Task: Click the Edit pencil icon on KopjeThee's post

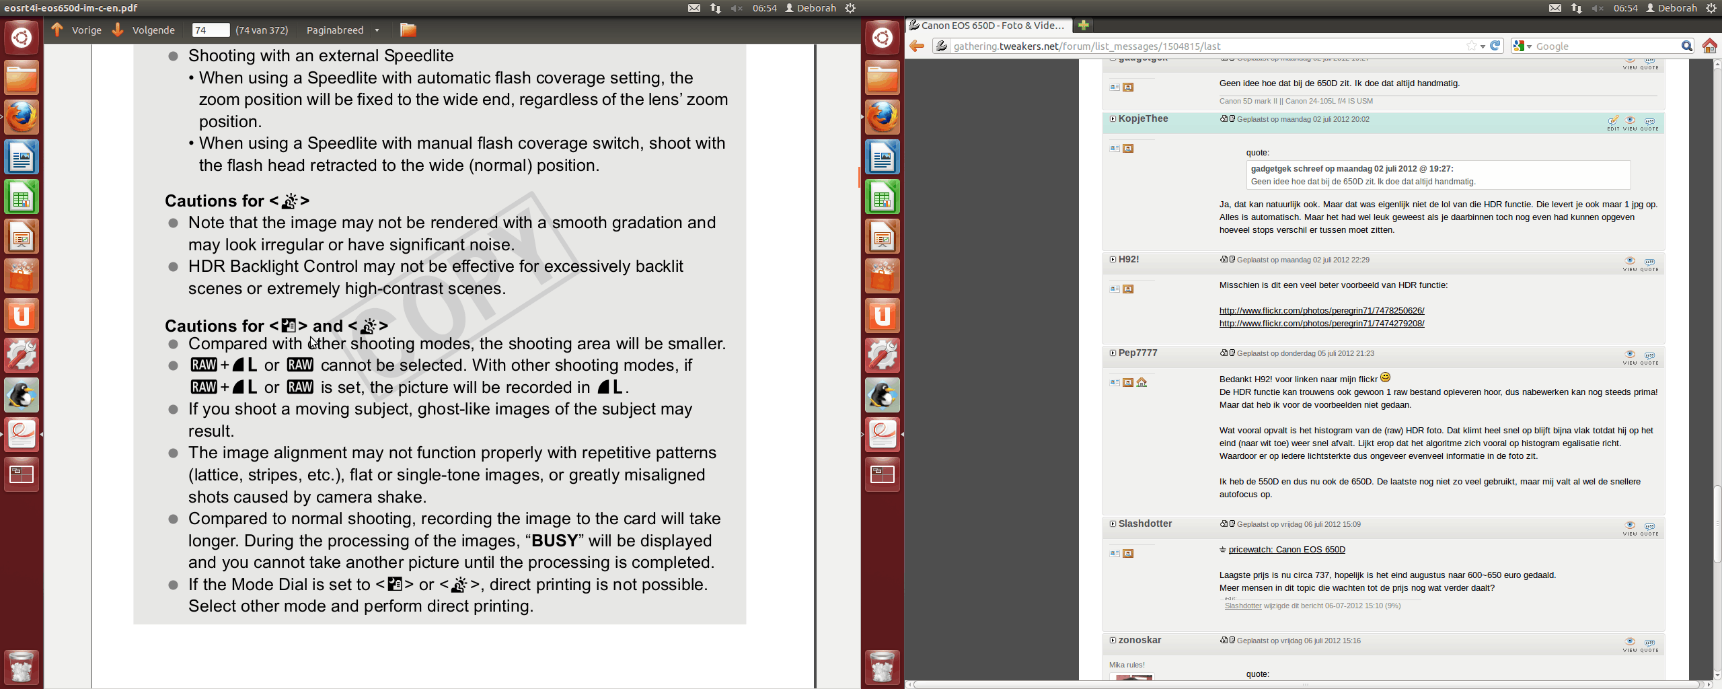Action: click(x=1613, y=121)
